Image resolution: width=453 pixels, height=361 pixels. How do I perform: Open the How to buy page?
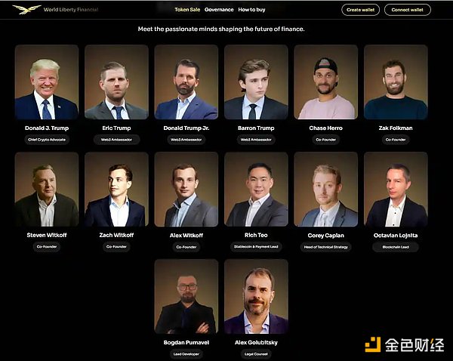point(251,10)
